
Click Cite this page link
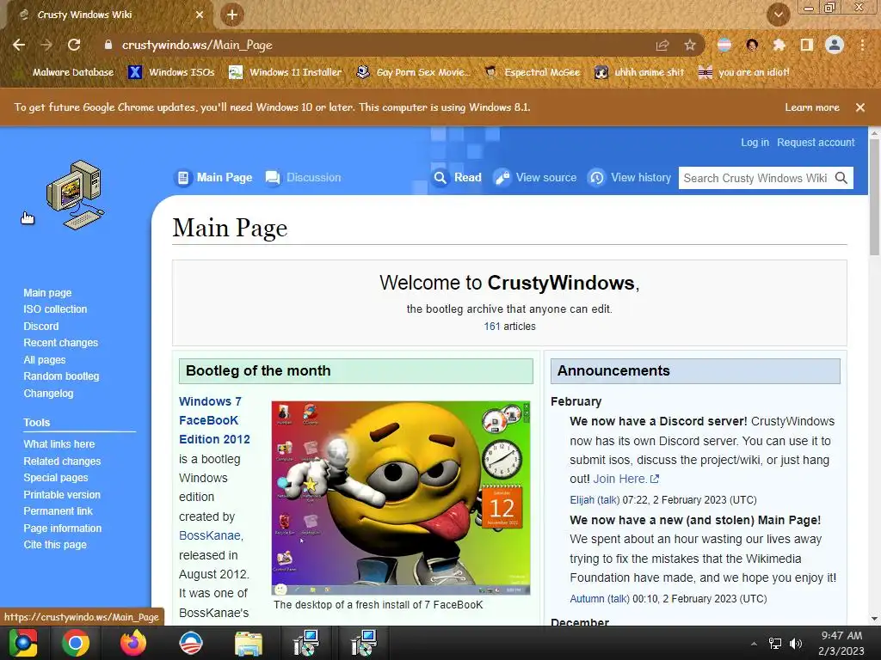coord(55,545)
